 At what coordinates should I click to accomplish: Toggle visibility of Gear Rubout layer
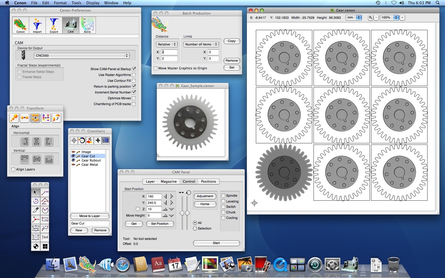tap(73, 160)
